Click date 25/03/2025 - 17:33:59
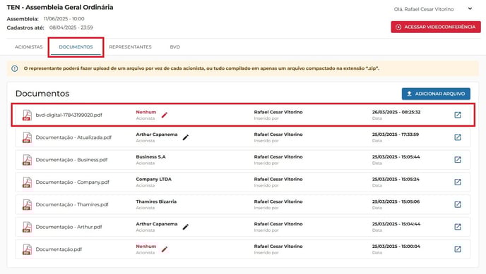The height and width of the screenshot is (274, 486). (396, 135)
